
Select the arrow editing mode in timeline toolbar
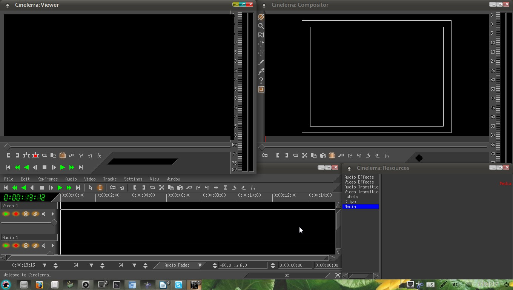pyautogui.click(x=91, y=188)
